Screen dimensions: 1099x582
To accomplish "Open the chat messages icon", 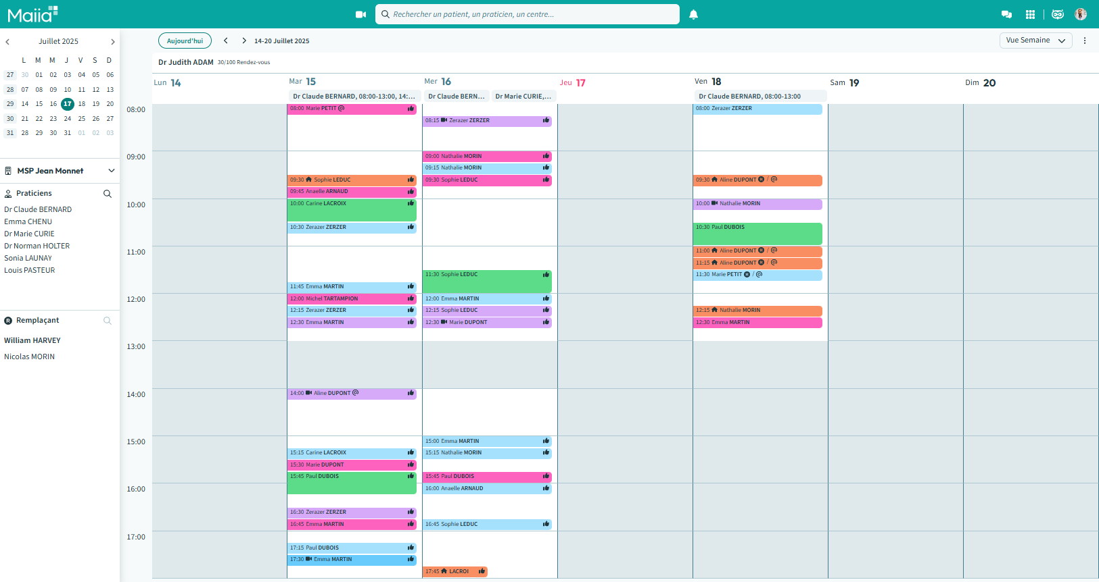I will pos(1006,14).
